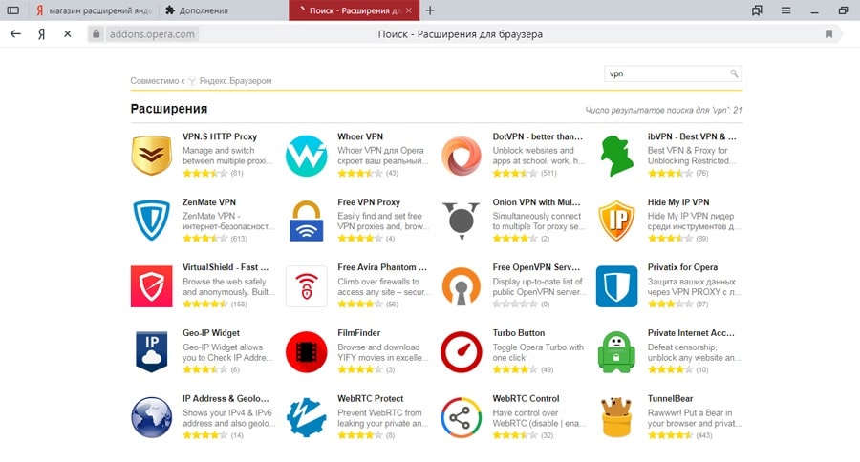Image resolution: width=860 pixels, height=462 pixels.
Task: Toggle the browser side panel icon
Action: [x=12, y=10]
